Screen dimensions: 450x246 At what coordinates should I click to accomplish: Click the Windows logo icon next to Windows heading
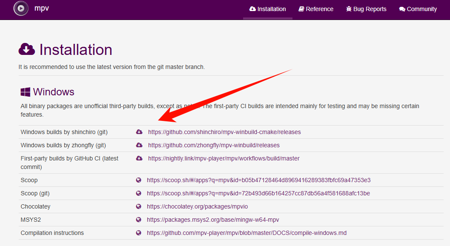25,92
